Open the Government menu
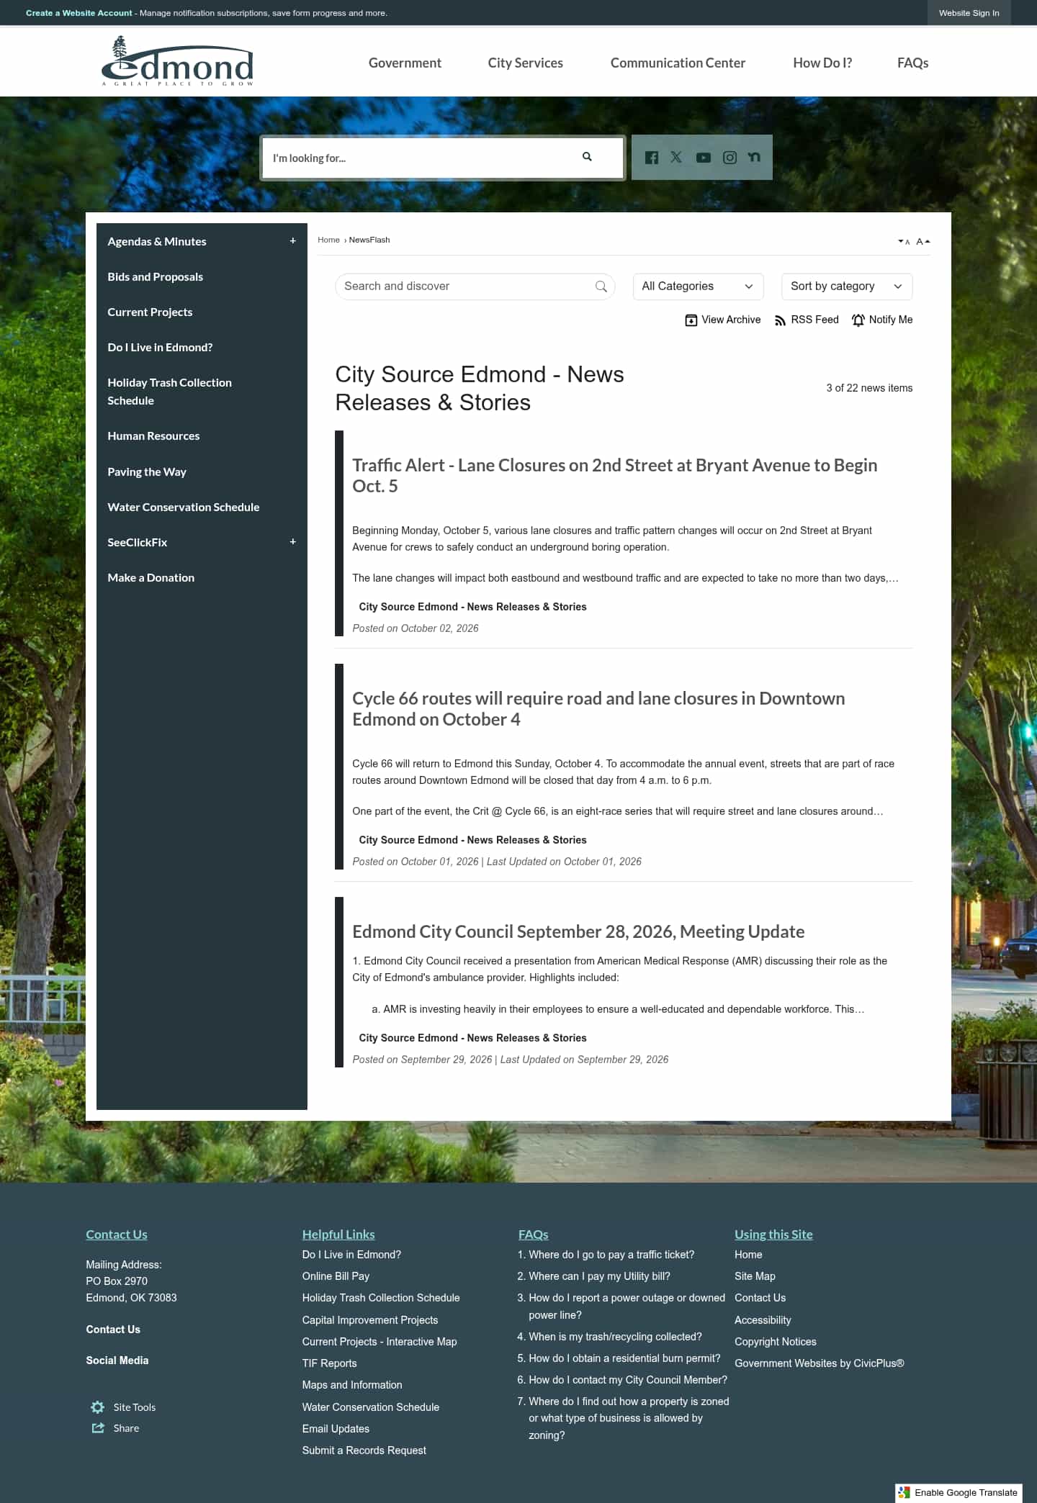 click(405, 63)
